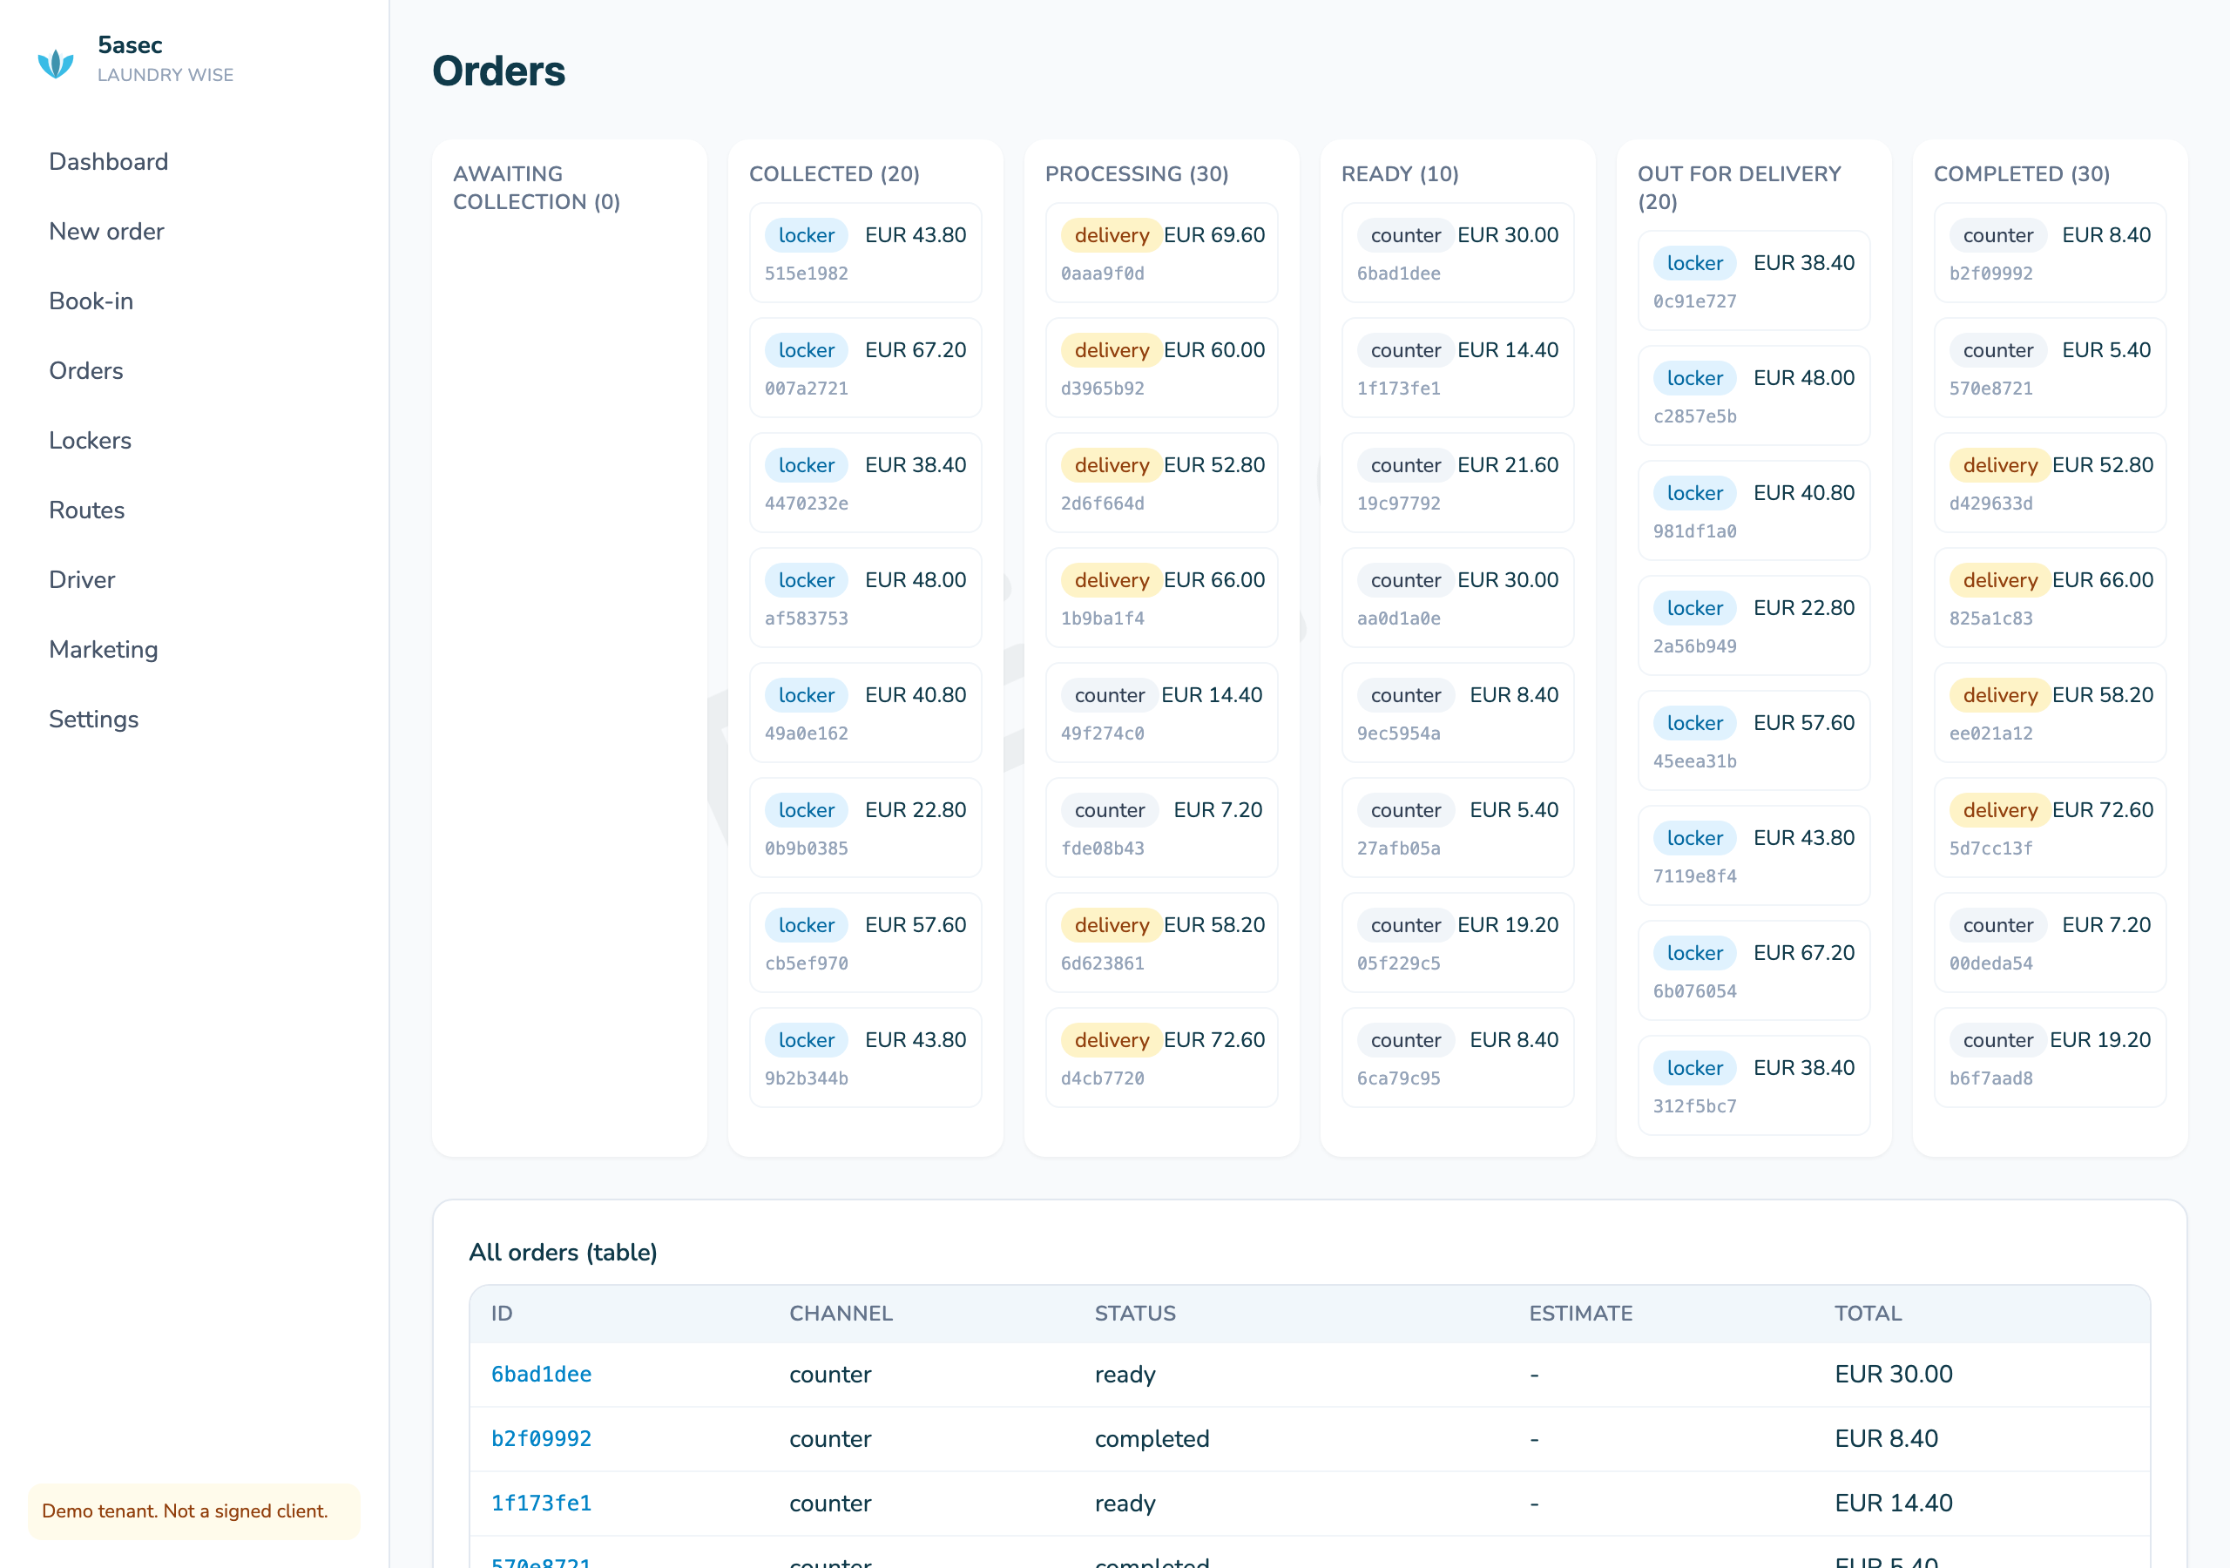
Task: Open completed order card b2f09992
Action: pyautogui.click(x=2051, y=253)
